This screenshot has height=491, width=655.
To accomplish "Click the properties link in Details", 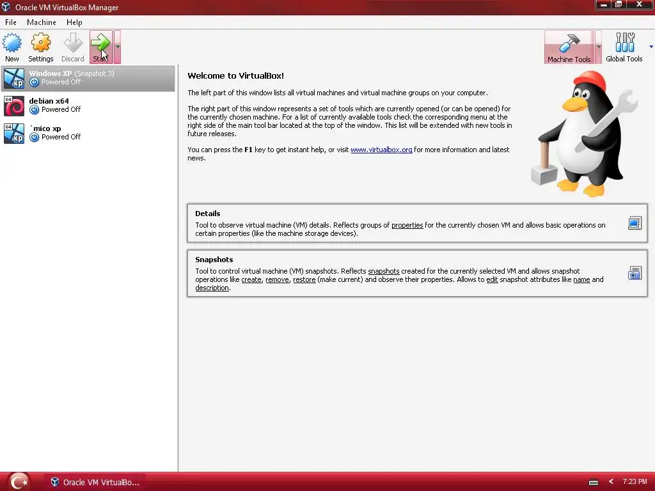I will pyautogui.click(x=407, y=225).
